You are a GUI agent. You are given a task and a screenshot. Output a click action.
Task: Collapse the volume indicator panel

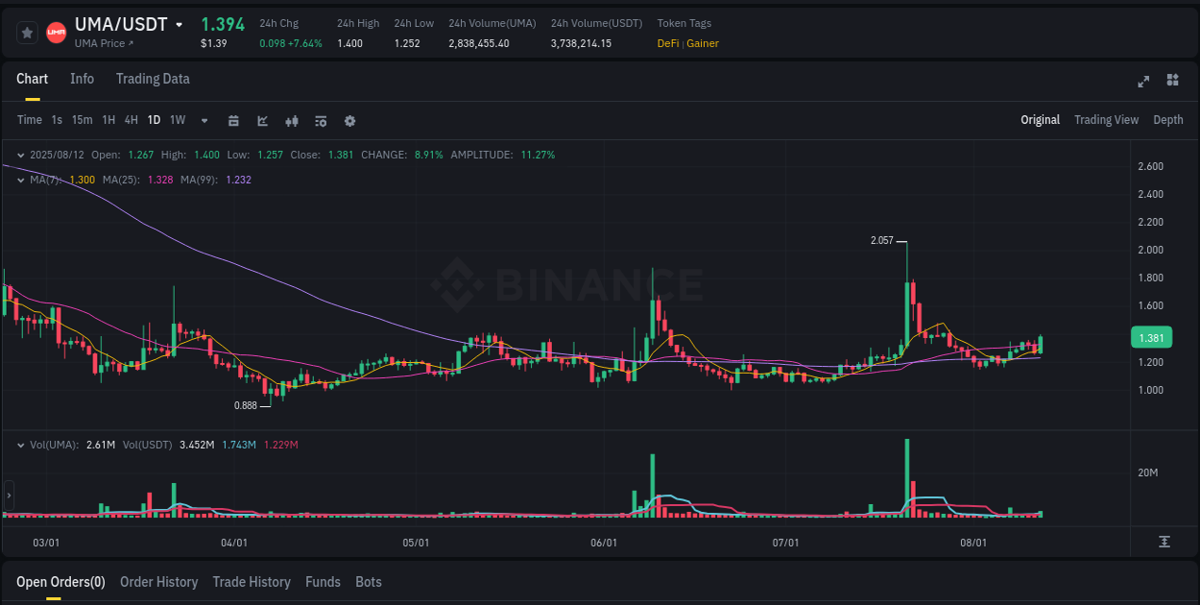point(21,445)
